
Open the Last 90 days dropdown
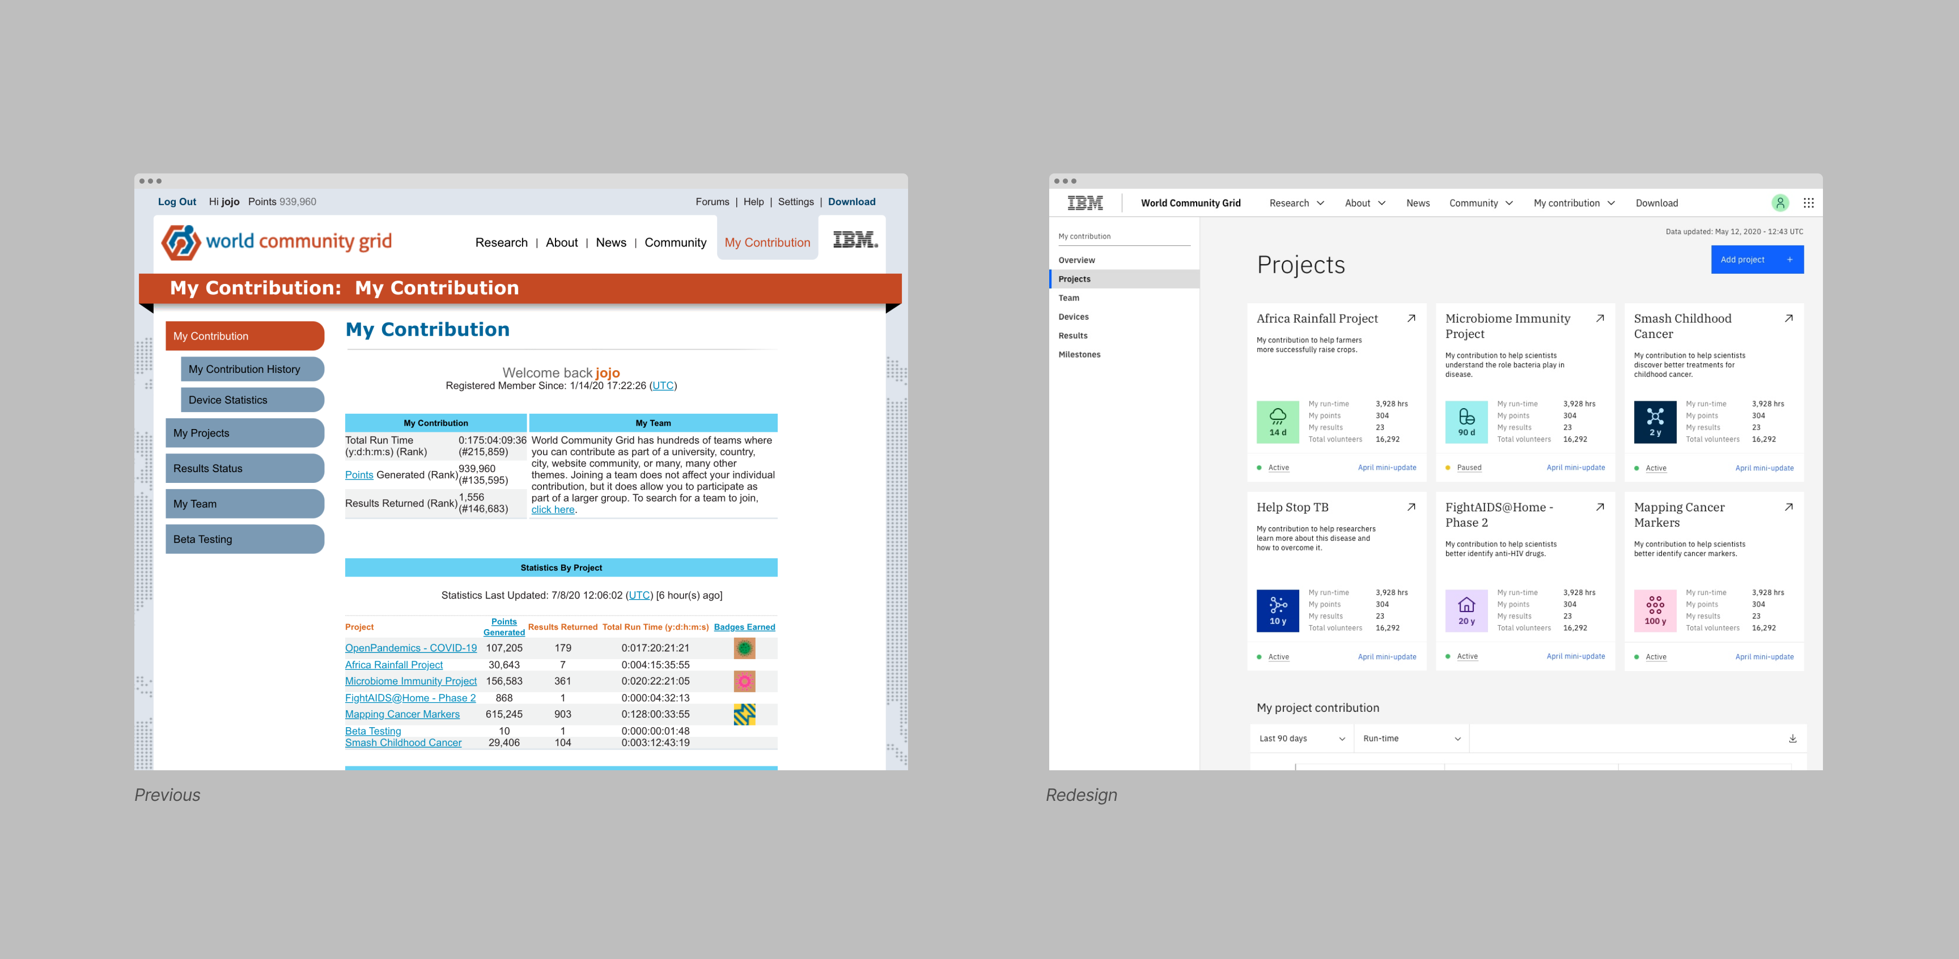1301,739
